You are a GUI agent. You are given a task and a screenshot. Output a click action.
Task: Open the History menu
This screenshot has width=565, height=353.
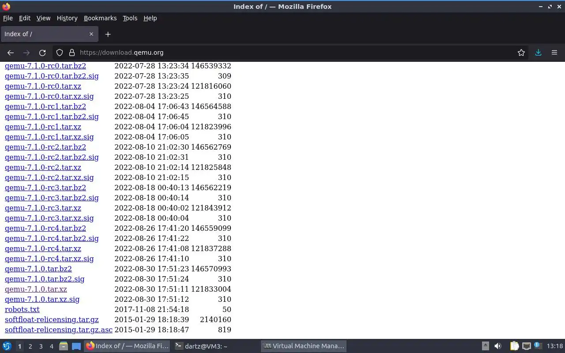pyautogui.click(x=67, y=18)
